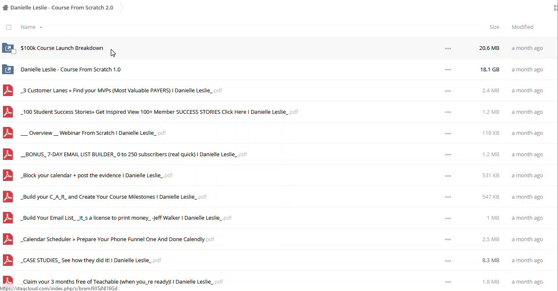Viewport: 558px width, 291px height.
Task: Open more actions for Course From Scratch 1.0
Action: [x=448, y=70]
